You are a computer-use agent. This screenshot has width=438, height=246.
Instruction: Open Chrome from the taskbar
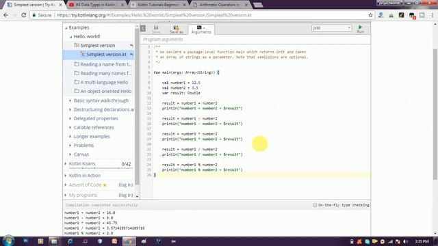[129, 241]
